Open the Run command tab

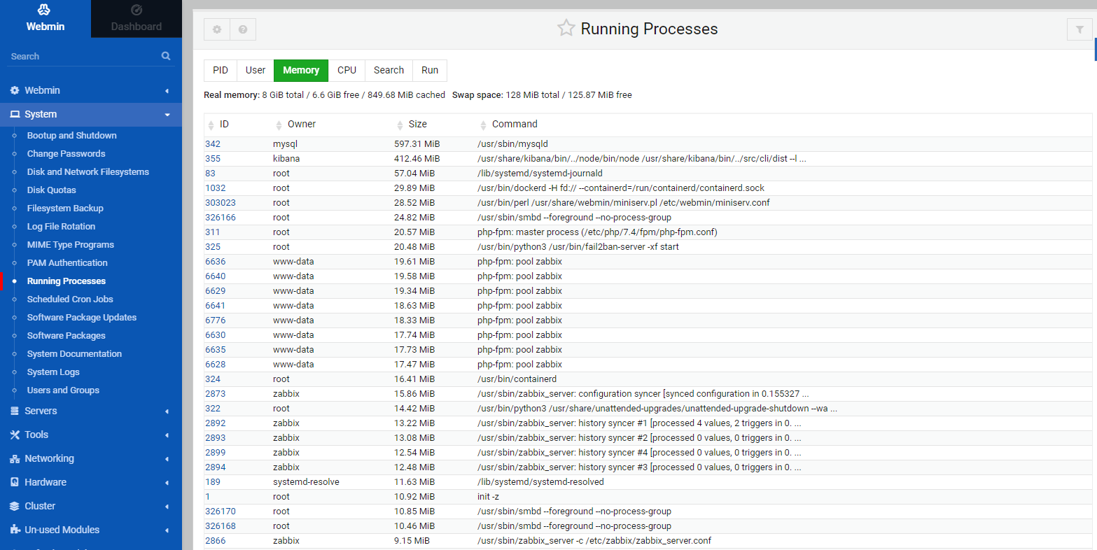(x=430, y=70)
